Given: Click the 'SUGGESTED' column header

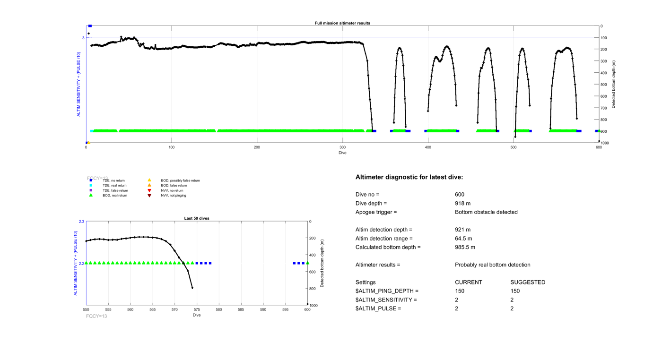Looking at the screenshot, I should point(528,283).
